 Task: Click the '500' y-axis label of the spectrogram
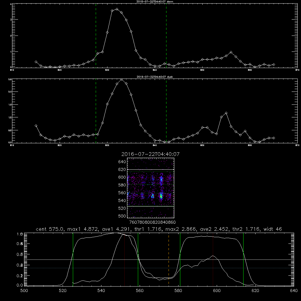click(x=122, y=216)
